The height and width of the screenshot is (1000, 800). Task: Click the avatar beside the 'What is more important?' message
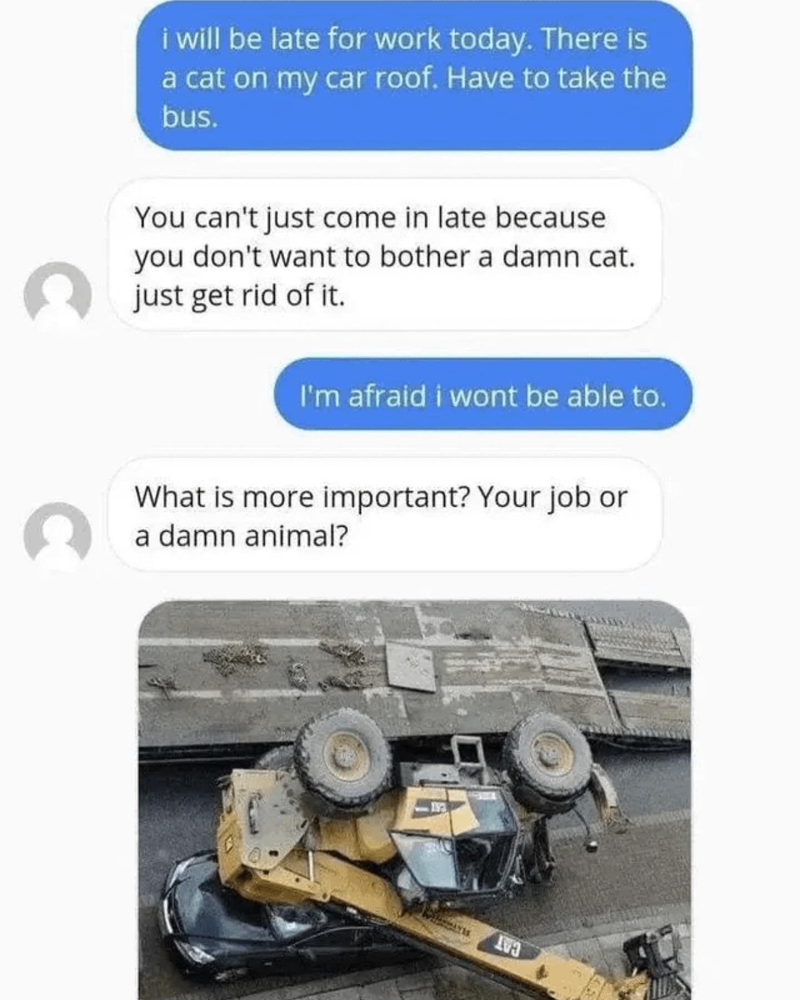(x=57, y=536)
